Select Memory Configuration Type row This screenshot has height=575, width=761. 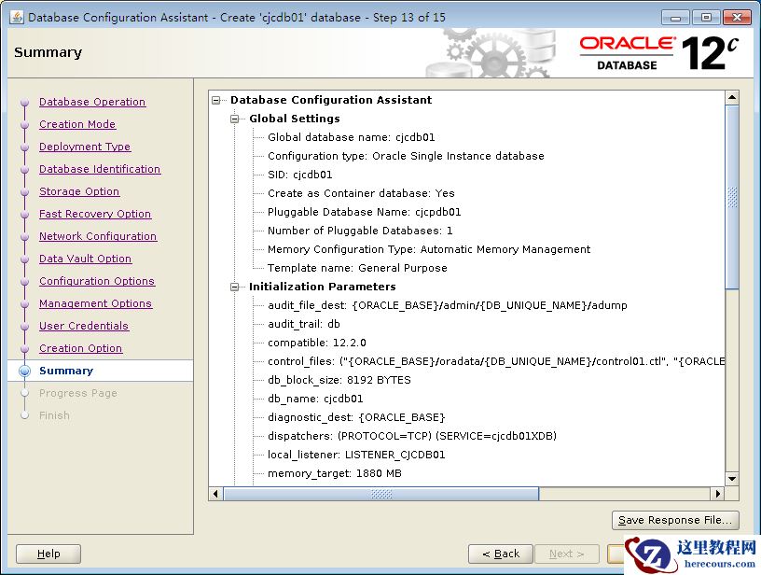pyautogui.click(x=429, y=249)
